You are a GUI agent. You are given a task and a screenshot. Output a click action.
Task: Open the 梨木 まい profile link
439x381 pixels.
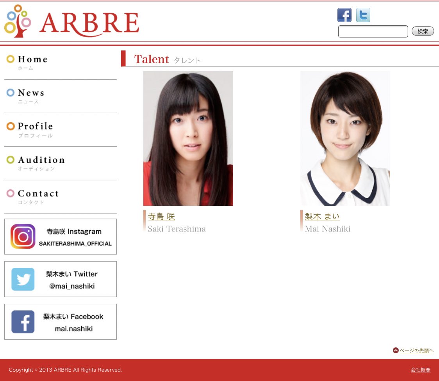(x=322, y=216)
